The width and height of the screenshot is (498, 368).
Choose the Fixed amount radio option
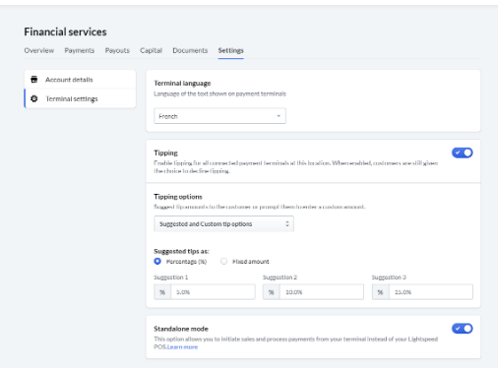(x=223, y=262)
